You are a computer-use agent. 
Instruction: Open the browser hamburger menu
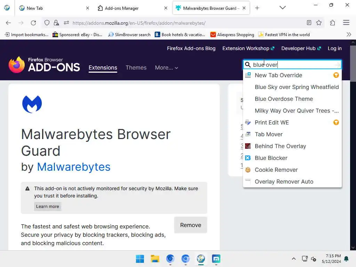tap(346, 23)
